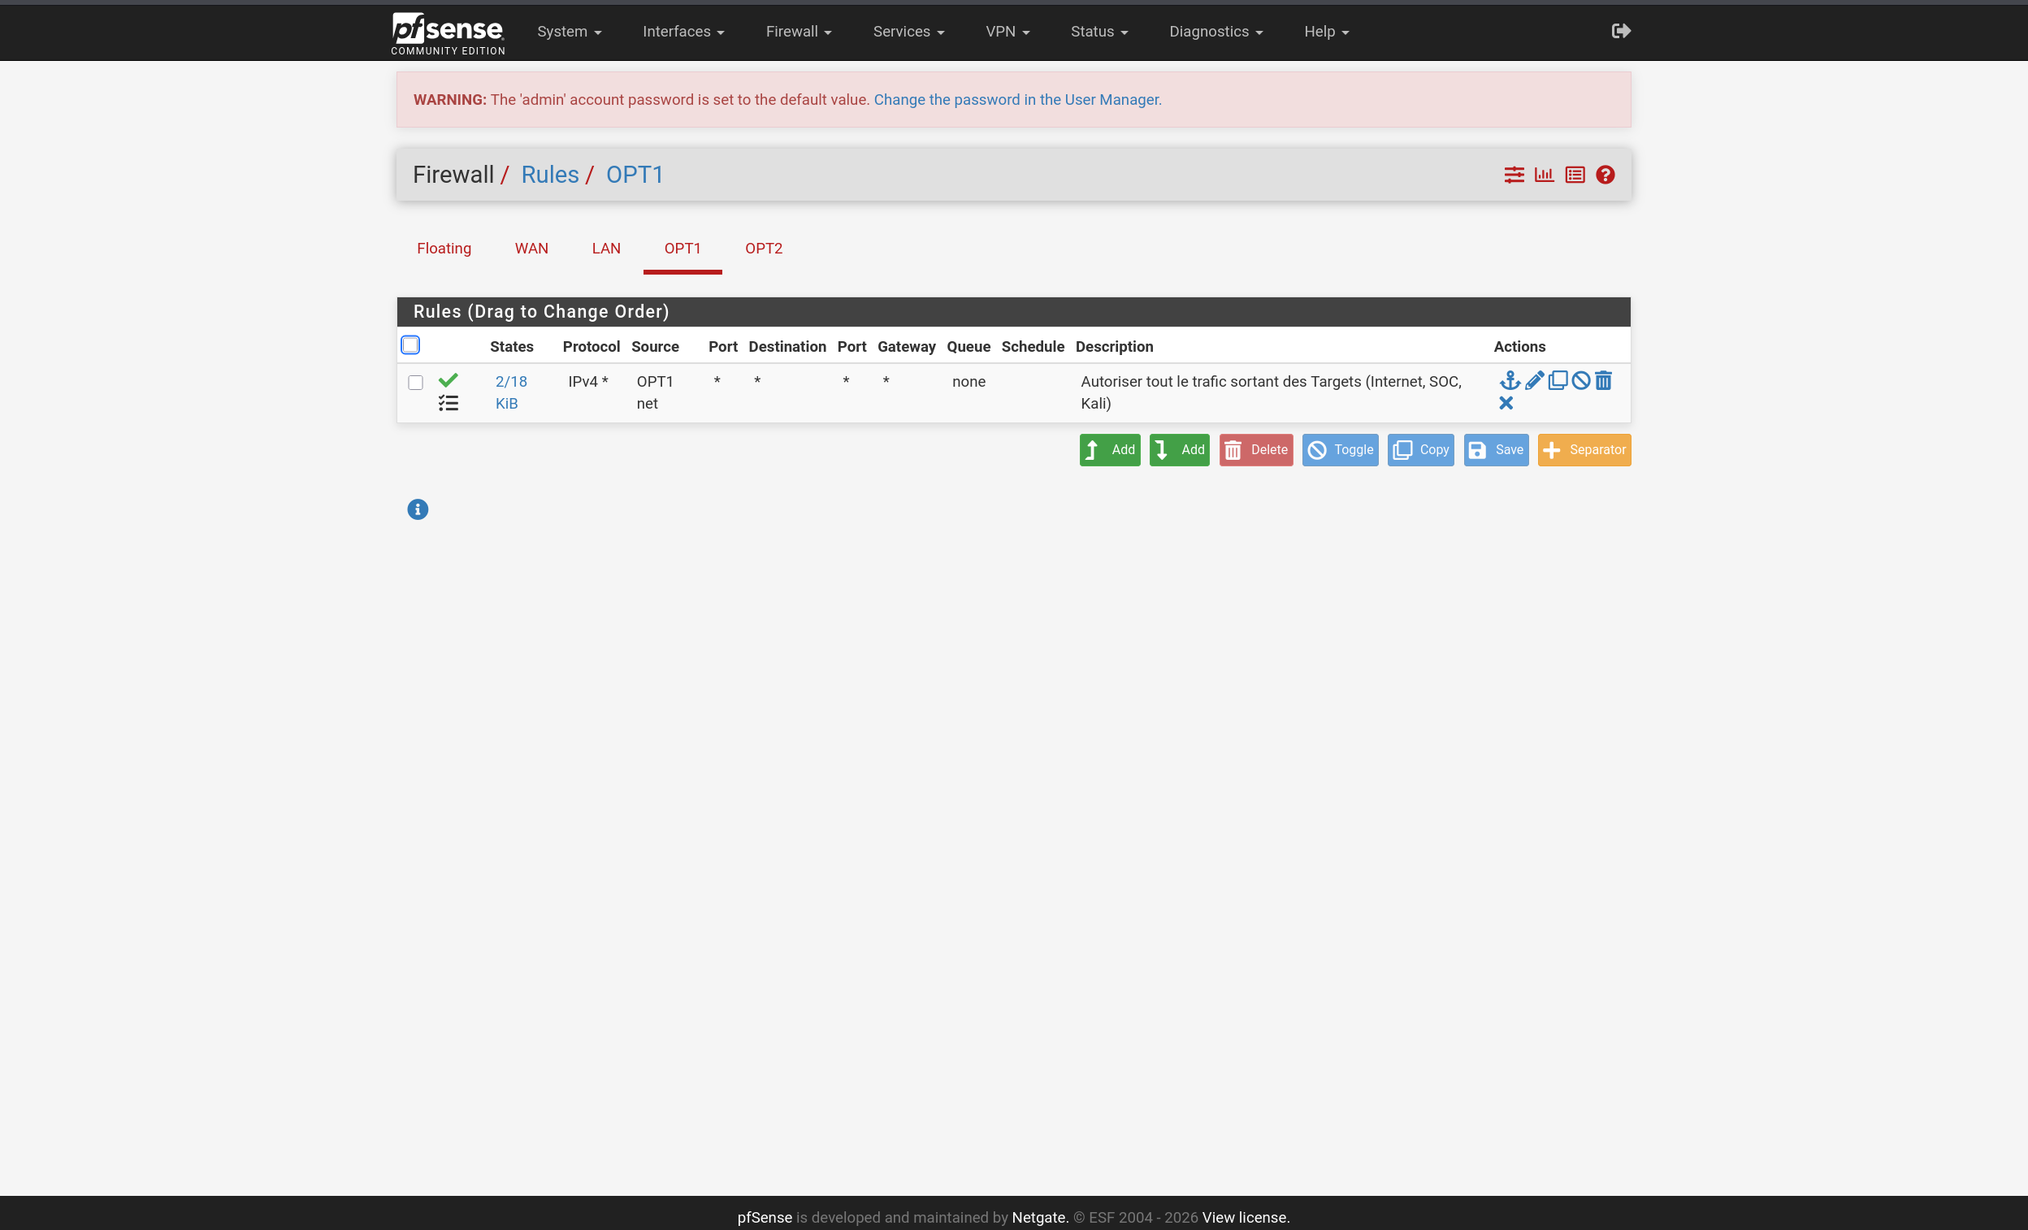Open Change the password in User Manager link
Viewport: 2028px width, 1230px height.
pyautogui.click(x=1018, y=100)
